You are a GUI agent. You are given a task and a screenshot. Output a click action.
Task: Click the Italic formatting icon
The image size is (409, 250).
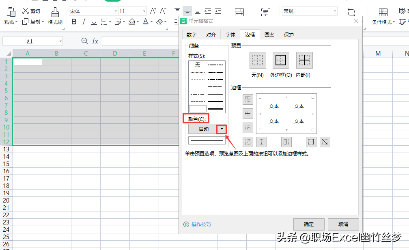(84, 22)
